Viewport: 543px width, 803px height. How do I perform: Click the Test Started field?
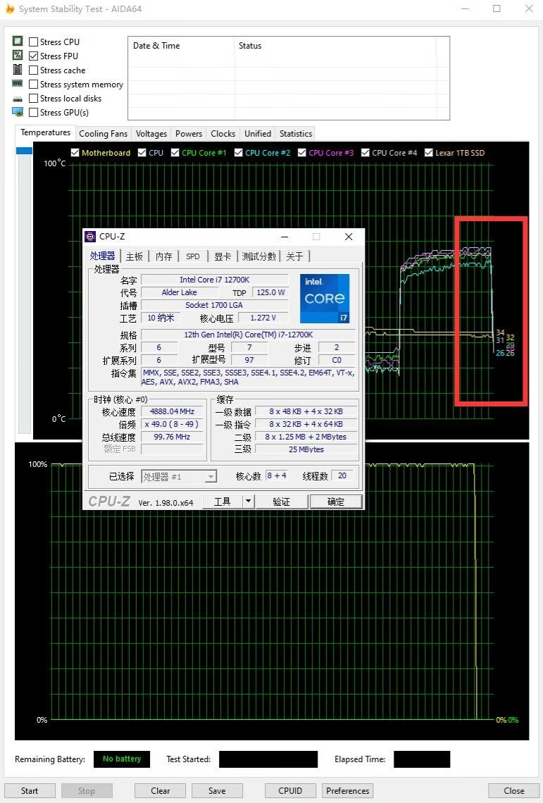click(268, 759)
